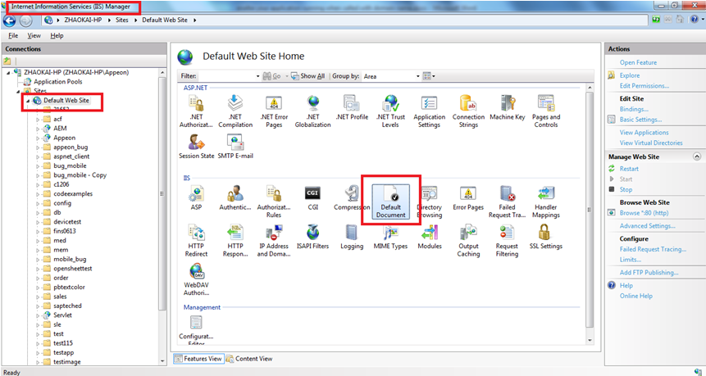Open the Authentication feature
Viewport: 706px width, 376px height.
[x=235, y=198]
